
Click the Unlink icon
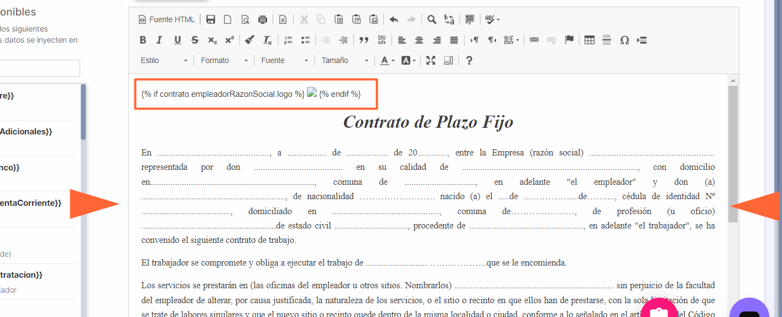pos(551,40)
